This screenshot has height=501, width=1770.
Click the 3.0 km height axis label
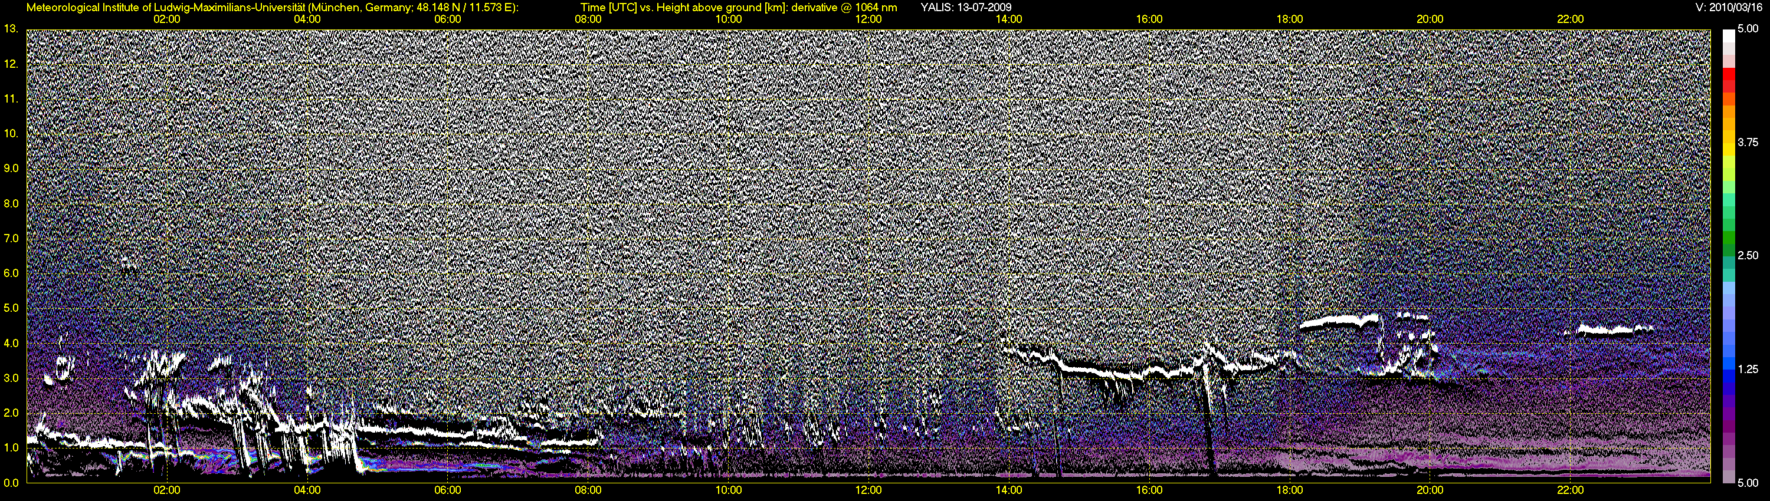[x=11, y=377]
